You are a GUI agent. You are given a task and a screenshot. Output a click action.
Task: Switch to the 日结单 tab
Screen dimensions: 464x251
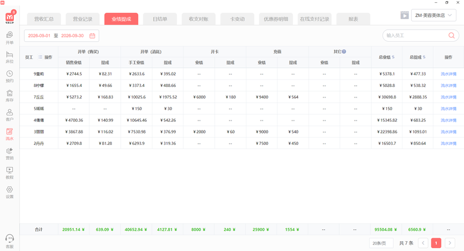pos(160,19)
